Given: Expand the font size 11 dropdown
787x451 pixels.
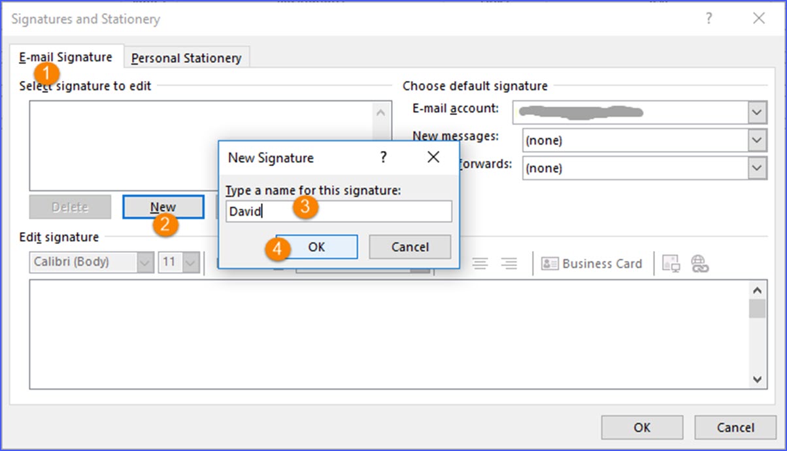Looking at the screenshot, I should click(191, 263).
